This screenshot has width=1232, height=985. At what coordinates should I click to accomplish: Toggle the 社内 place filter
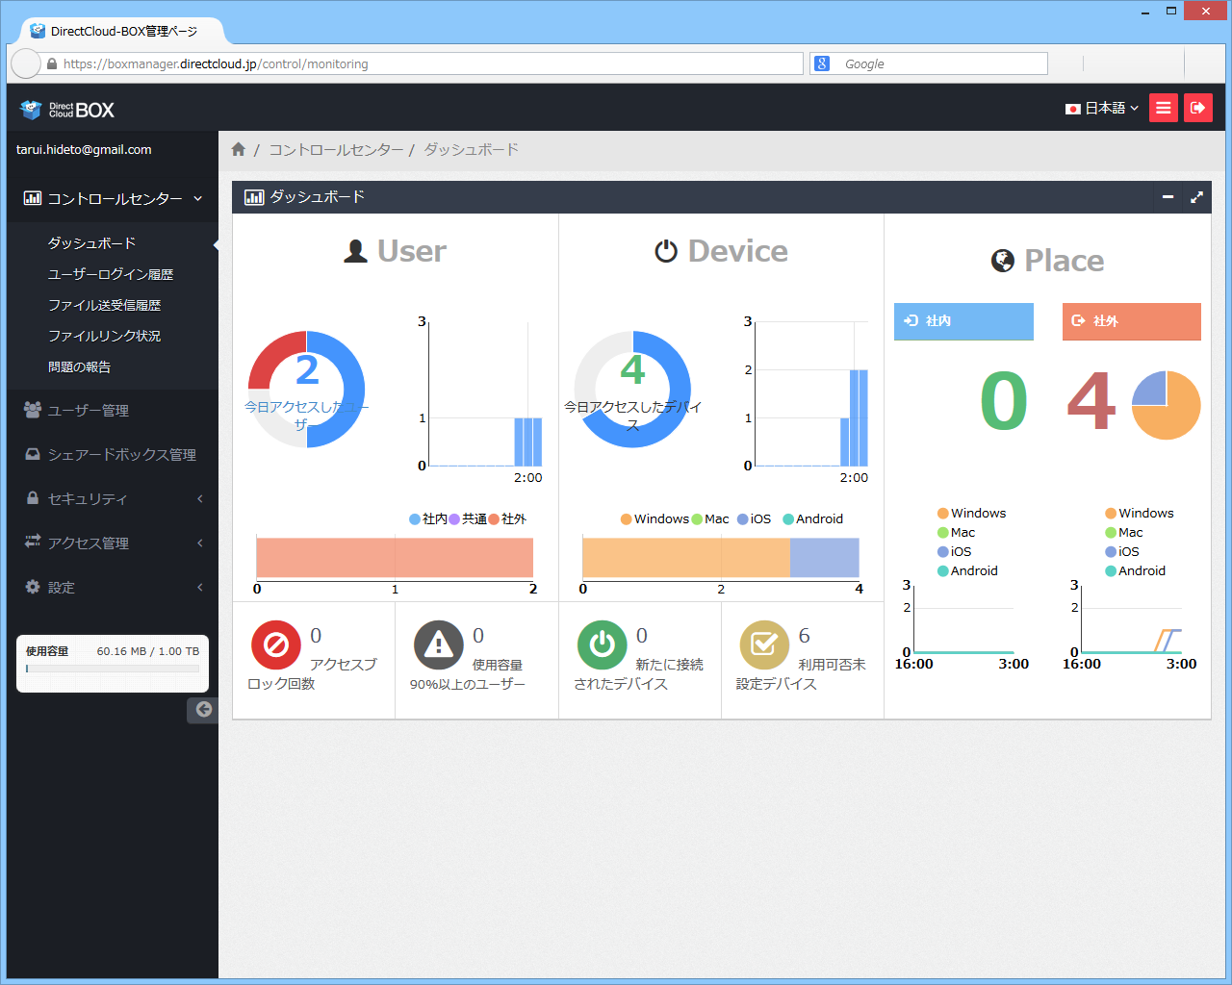tap(963, 321)
